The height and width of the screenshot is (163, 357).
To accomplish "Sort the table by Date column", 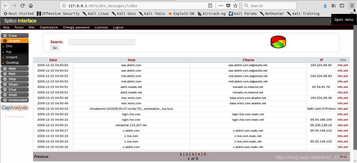I will [x=53, y=60].
